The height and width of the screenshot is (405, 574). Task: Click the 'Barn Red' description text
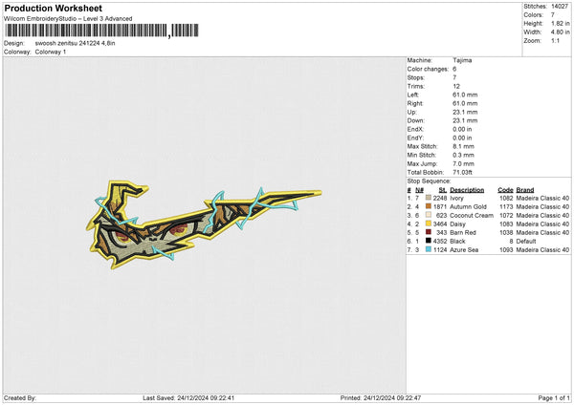pos(463,232)
